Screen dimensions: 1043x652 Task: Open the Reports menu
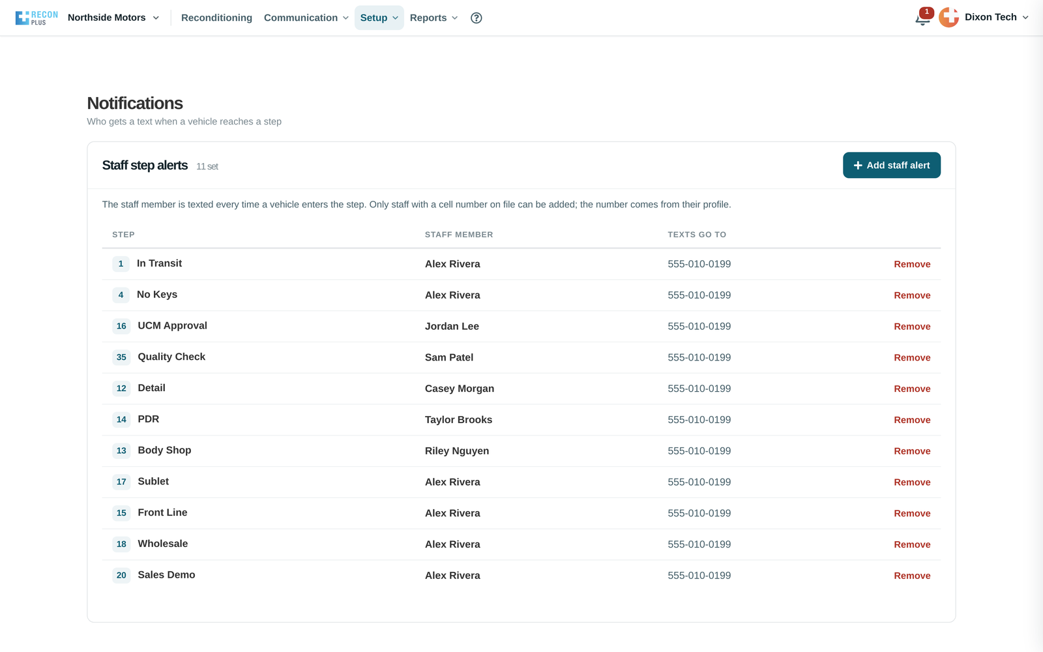[x=433, y=18]
